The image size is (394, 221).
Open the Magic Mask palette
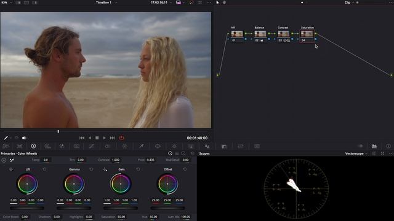coord(191,146)
